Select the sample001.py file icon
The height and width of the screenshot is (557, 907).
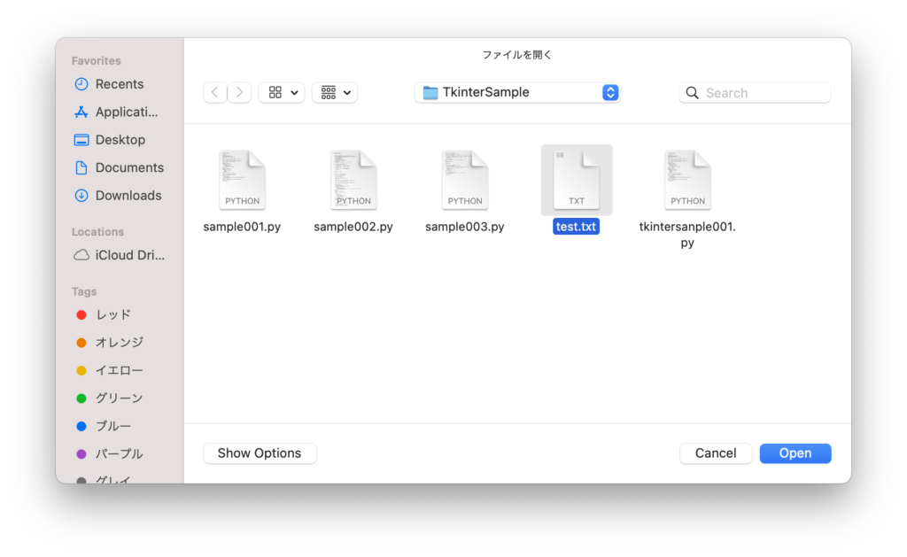243,180
